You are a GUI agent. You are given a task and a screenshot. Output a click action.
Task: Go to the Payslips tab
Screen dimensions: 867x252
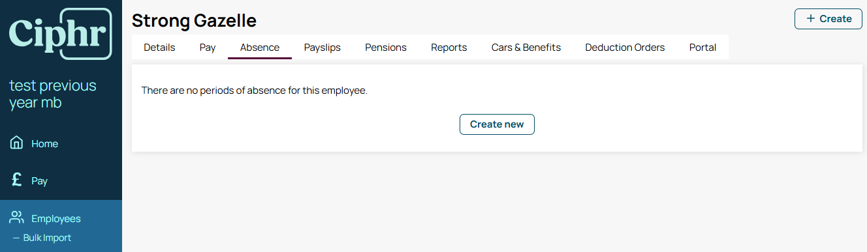click(323, 48)
